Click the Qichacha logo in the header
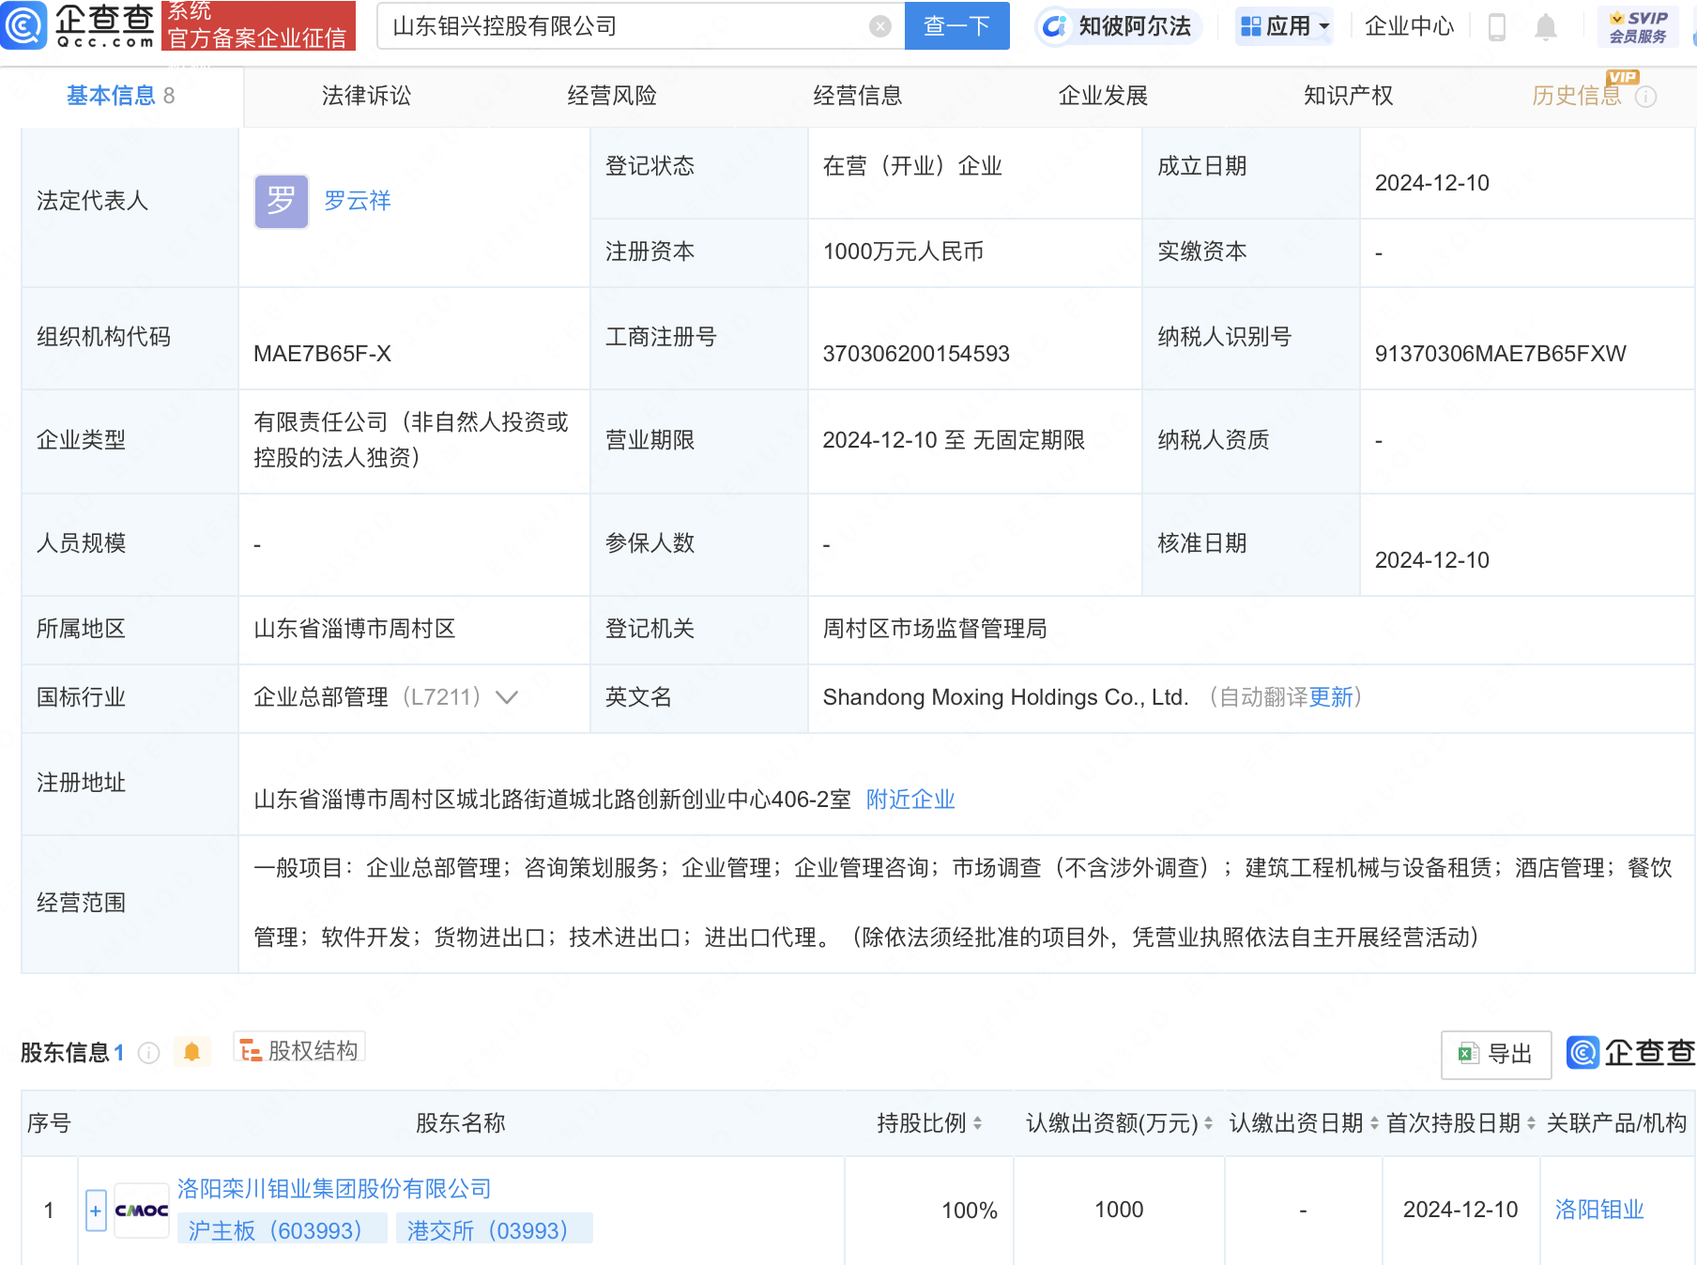Image resolution: width=1697 pixels, height=1265 pixels. [x=79, y=25]
